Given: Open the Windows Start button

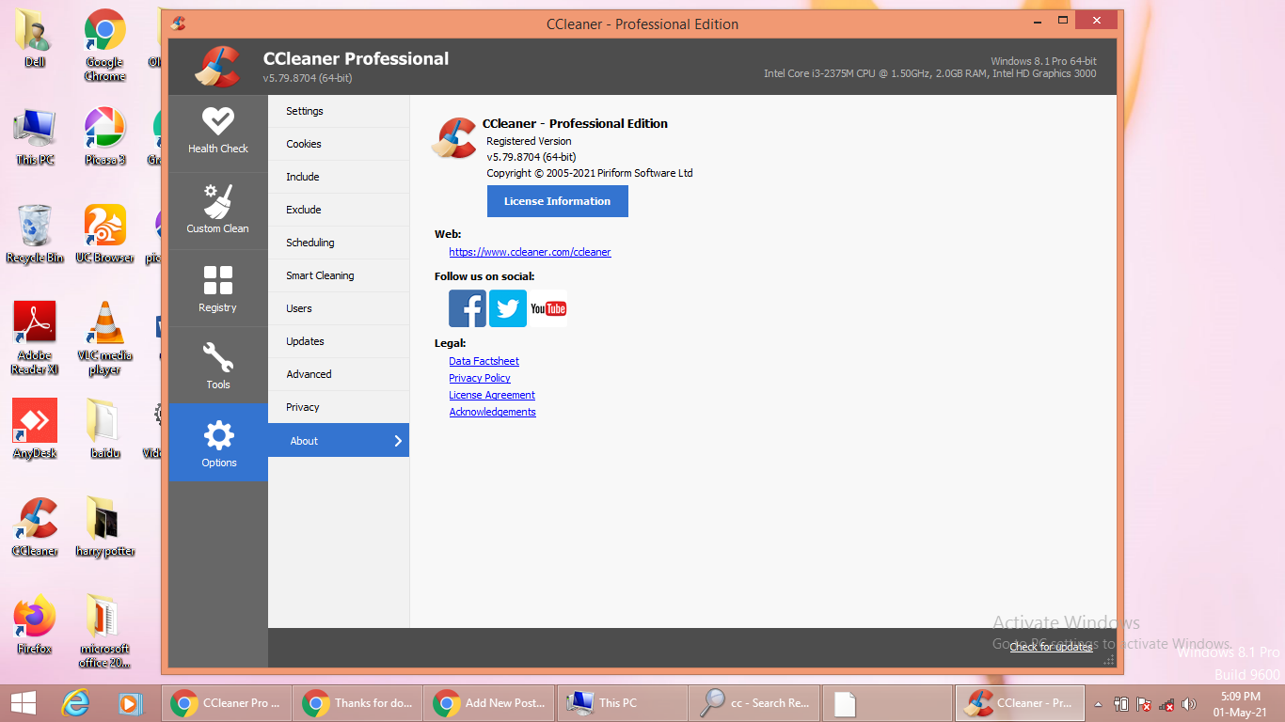Looking at the screenshot, I should (23, 703).
